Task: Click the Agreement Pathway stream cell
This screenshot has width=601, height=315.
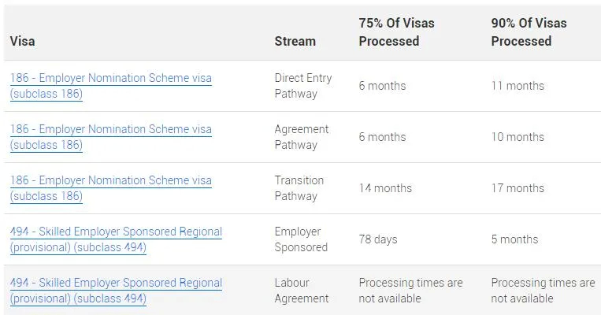Action: point(302,137)
